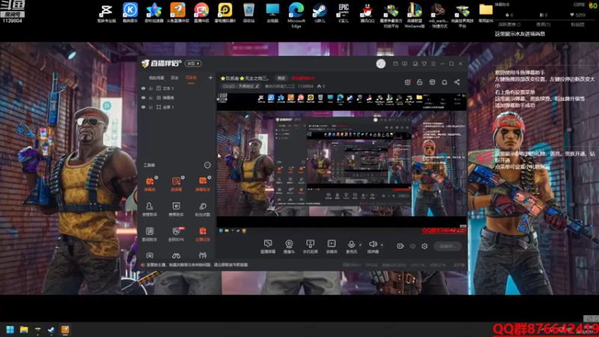Open the PK tool with NEW badge

point(176,234)
